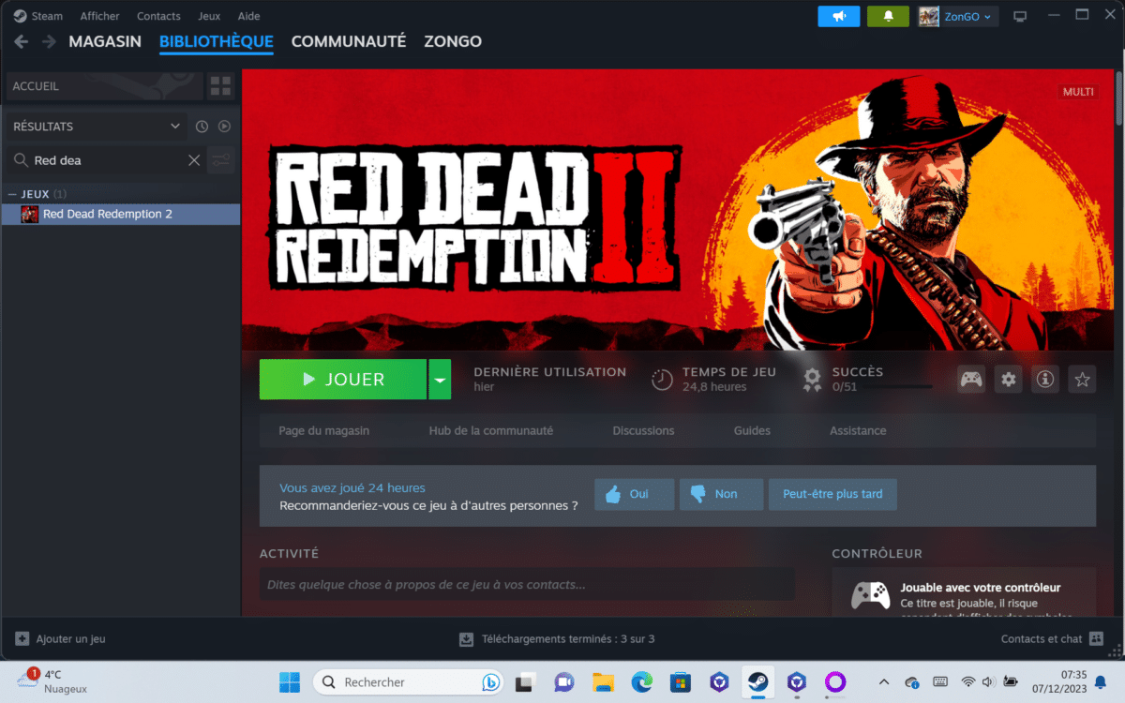Click the Big Picture monitor icon
The height and width of the screenshot is (703, 1125).
point(1021,16)
